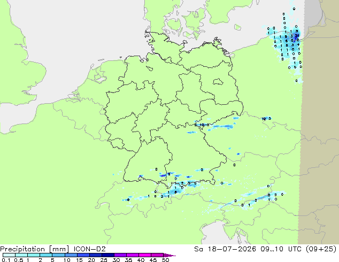The height and width of the screenshot is (262, 339).
Task: Select the 10–15 mm legend color swatch
Action: pyautogui.click(x=71, y=255)
